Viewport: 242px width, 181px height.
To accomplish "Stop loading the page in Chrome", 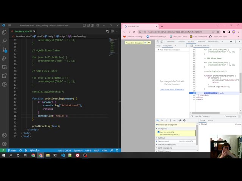I will [x=134, y=32].
